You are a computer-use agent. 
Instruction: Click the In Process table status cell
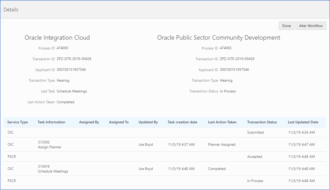[x=255, y=181]
